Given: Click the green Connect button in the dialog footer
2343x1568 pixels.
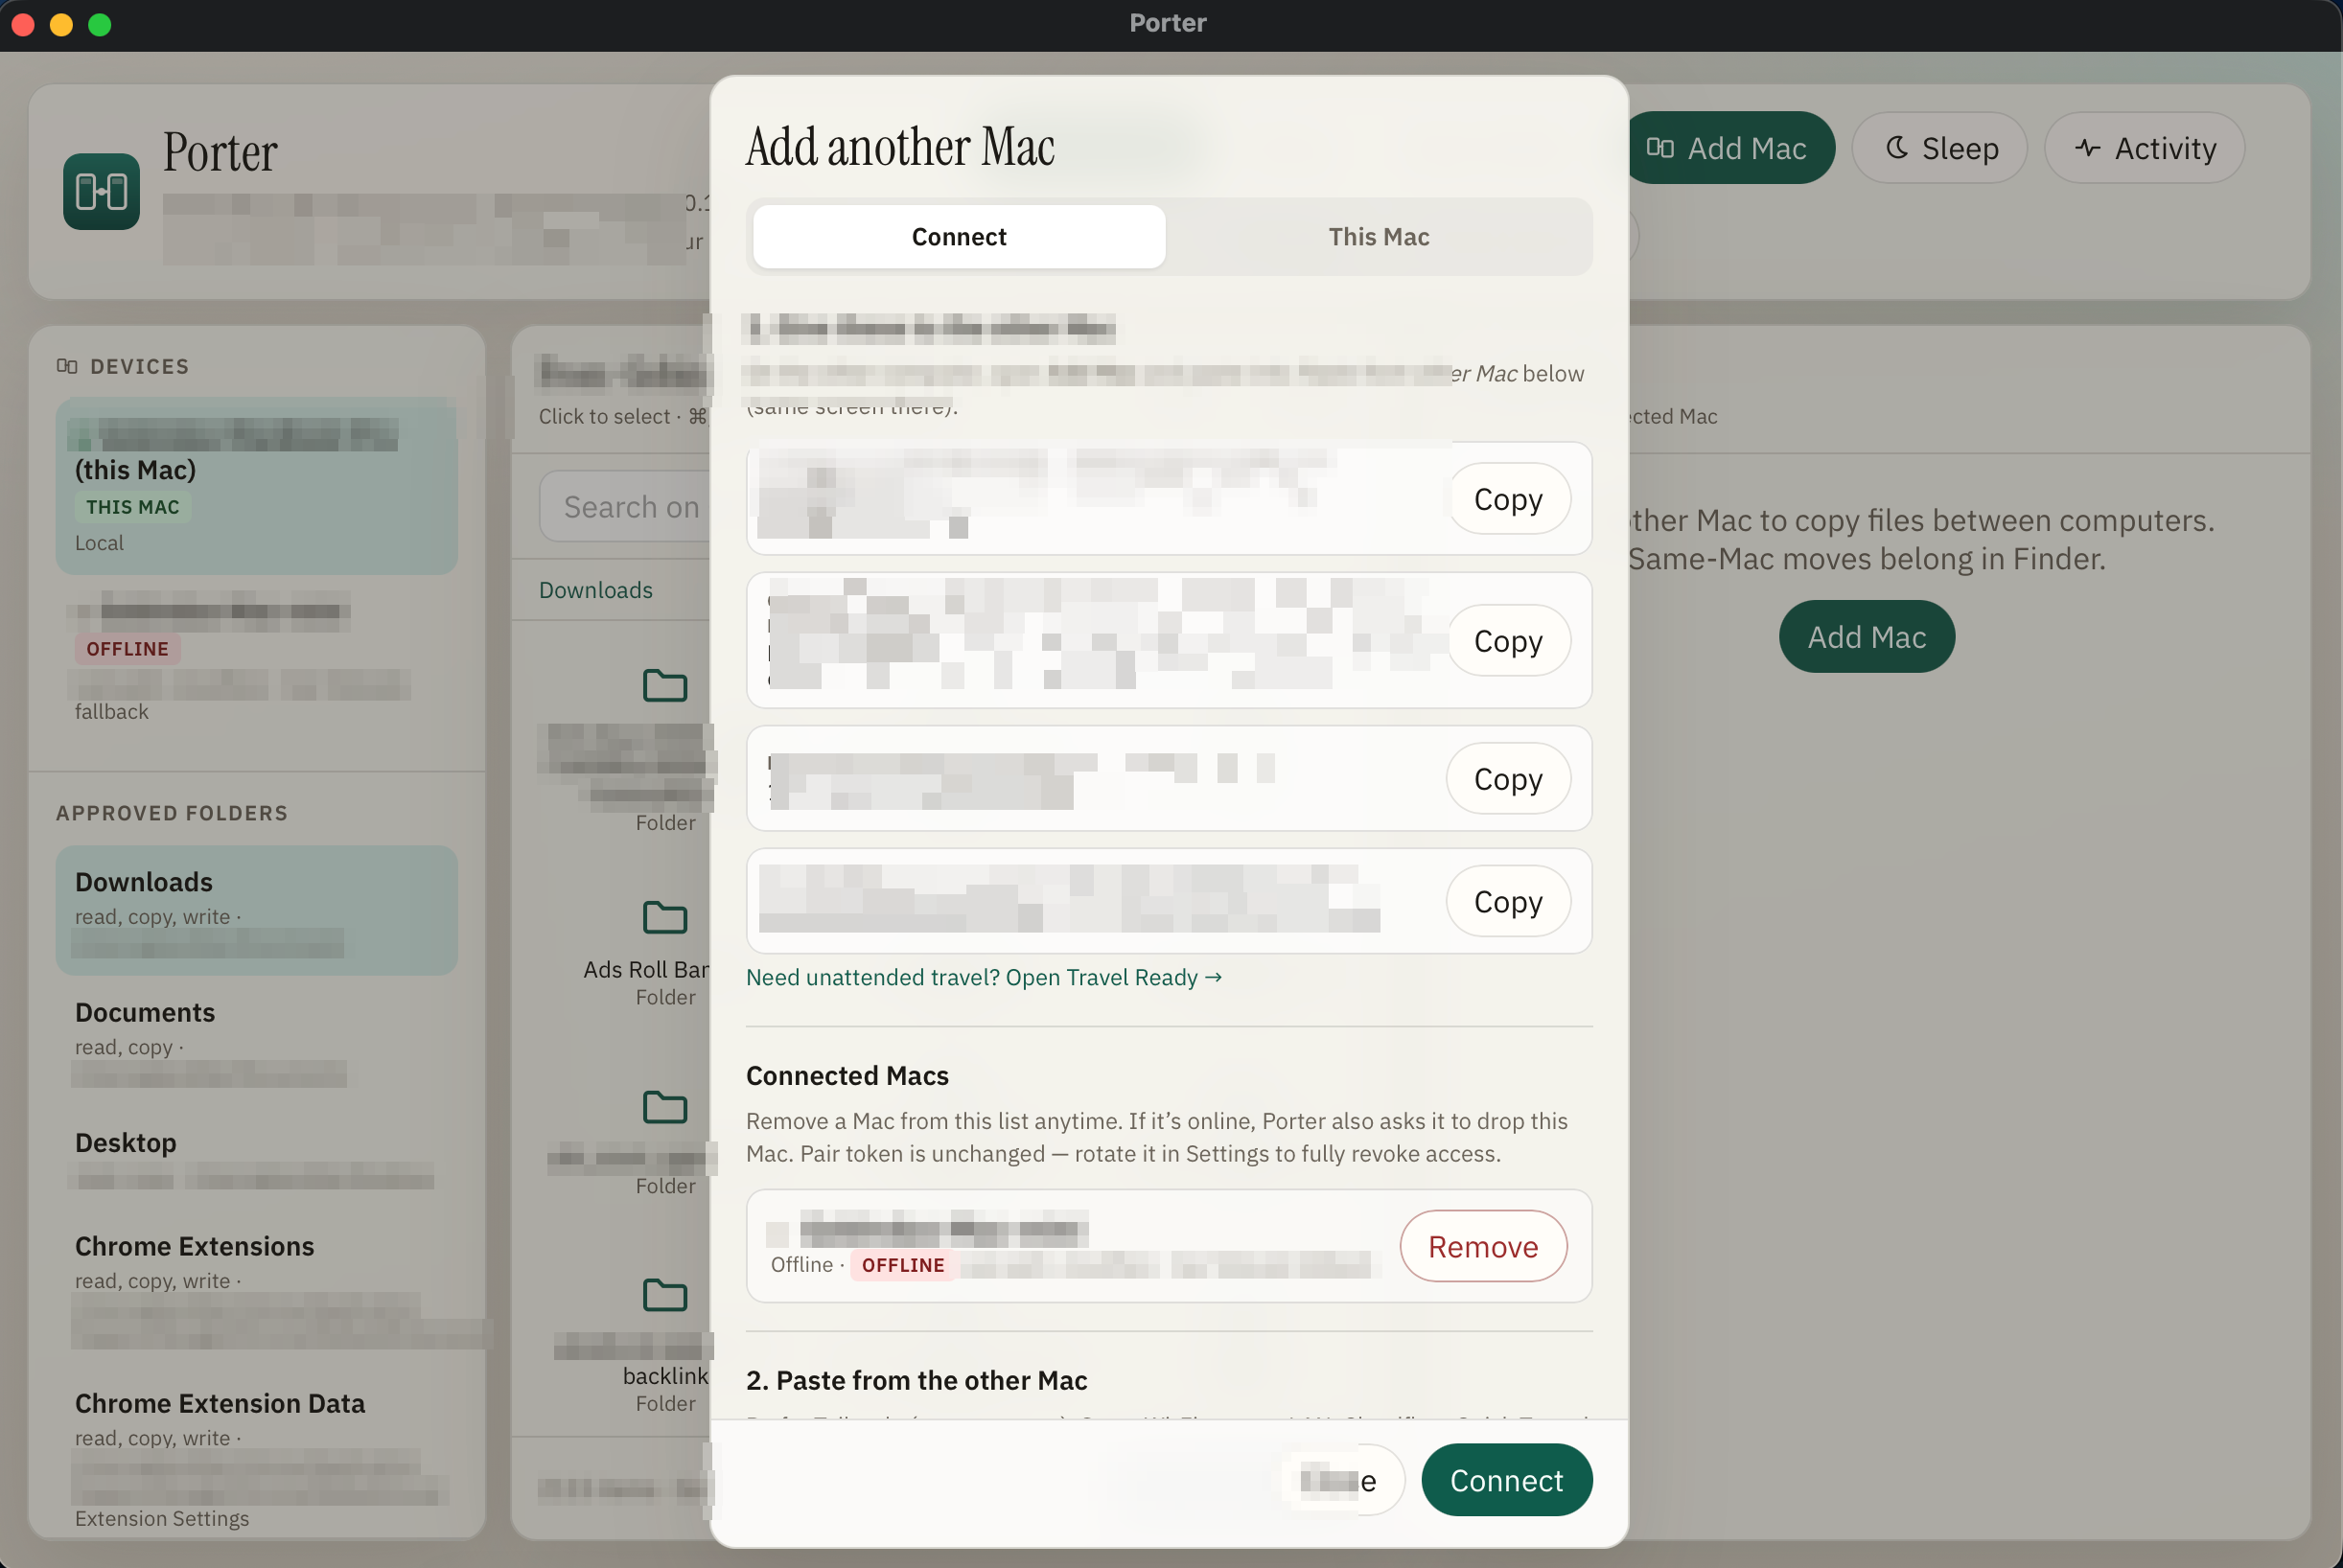Looking at the screenshot, I should 1506,1480.
